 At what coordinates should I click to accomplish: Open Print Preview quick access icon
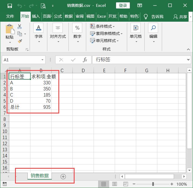pyautogui.click(x=43, y=6)
